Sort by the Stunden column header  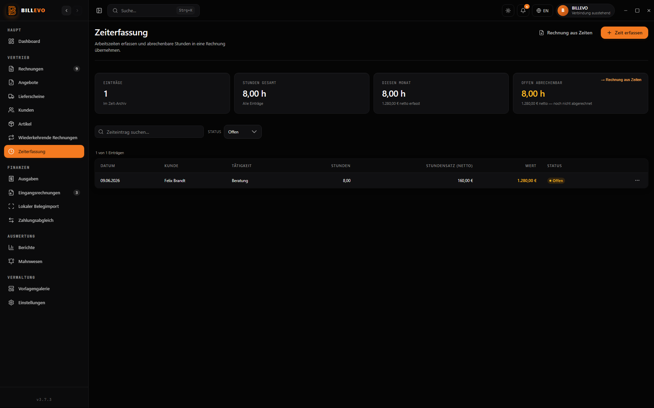tap(341, 166)
